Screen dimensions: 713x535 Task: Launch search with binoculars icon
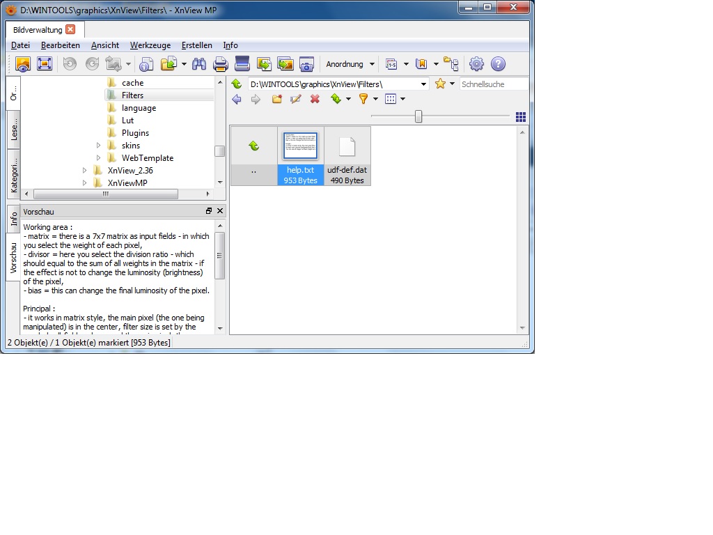198,64
